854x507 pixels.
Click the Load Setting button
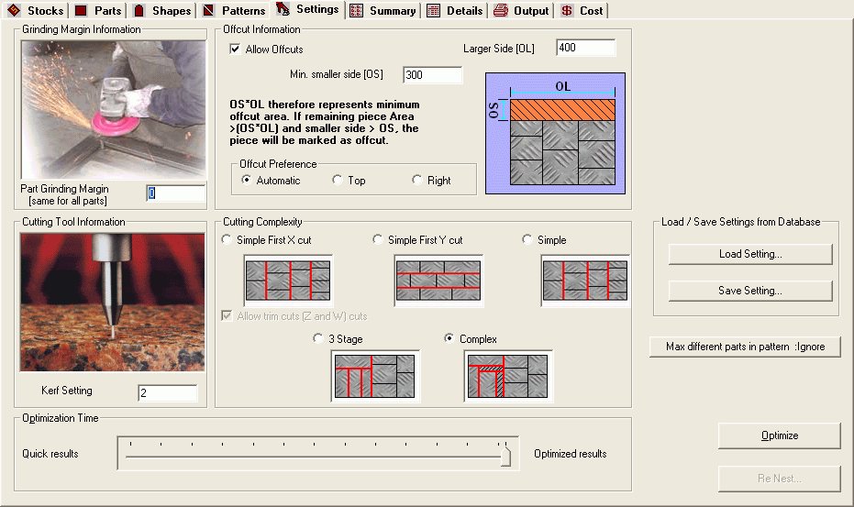coord(749,254)
